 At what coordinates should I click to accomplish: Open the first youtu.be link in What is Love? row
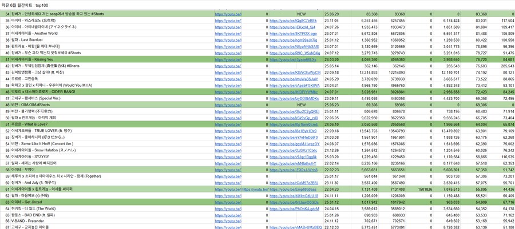[228, 124]
